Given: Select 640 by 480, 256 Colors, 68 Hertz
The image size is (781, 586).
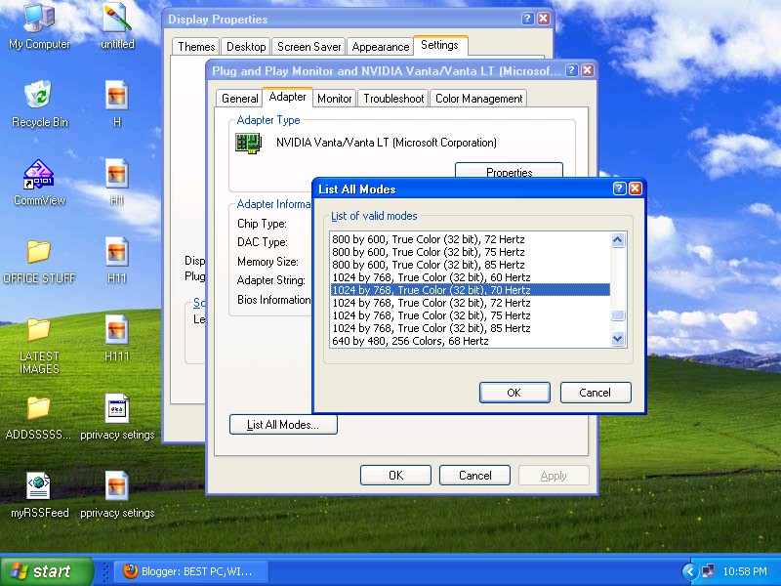Looking at the screenshot, I should pyautogui.click(x=471, y=341).
